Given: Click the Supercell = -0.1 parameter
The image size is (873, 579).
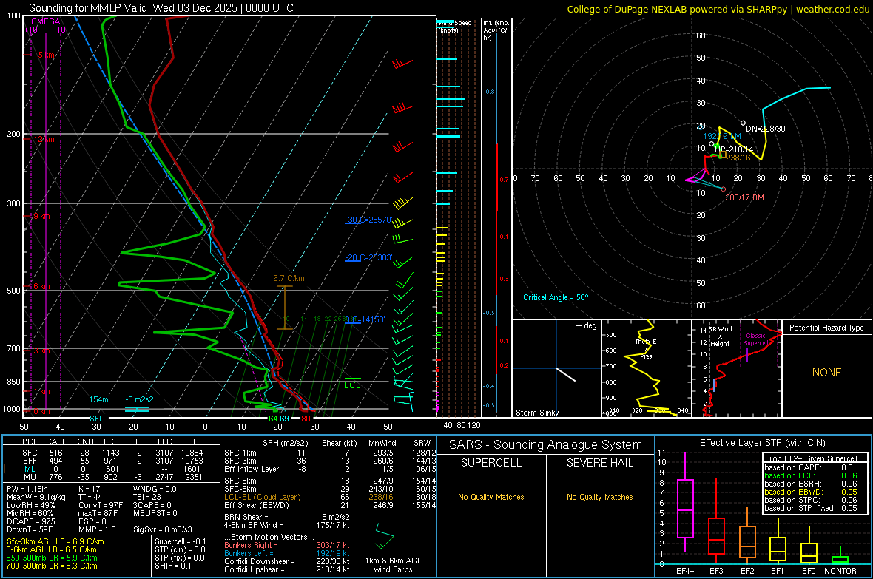Looking at the screenshot, I should pyautogui.click(x=181, y=541).
